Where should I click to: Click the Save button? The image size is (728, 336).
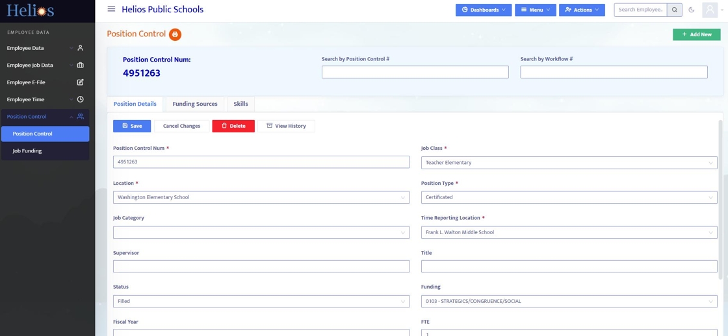[x=132, y=126]
